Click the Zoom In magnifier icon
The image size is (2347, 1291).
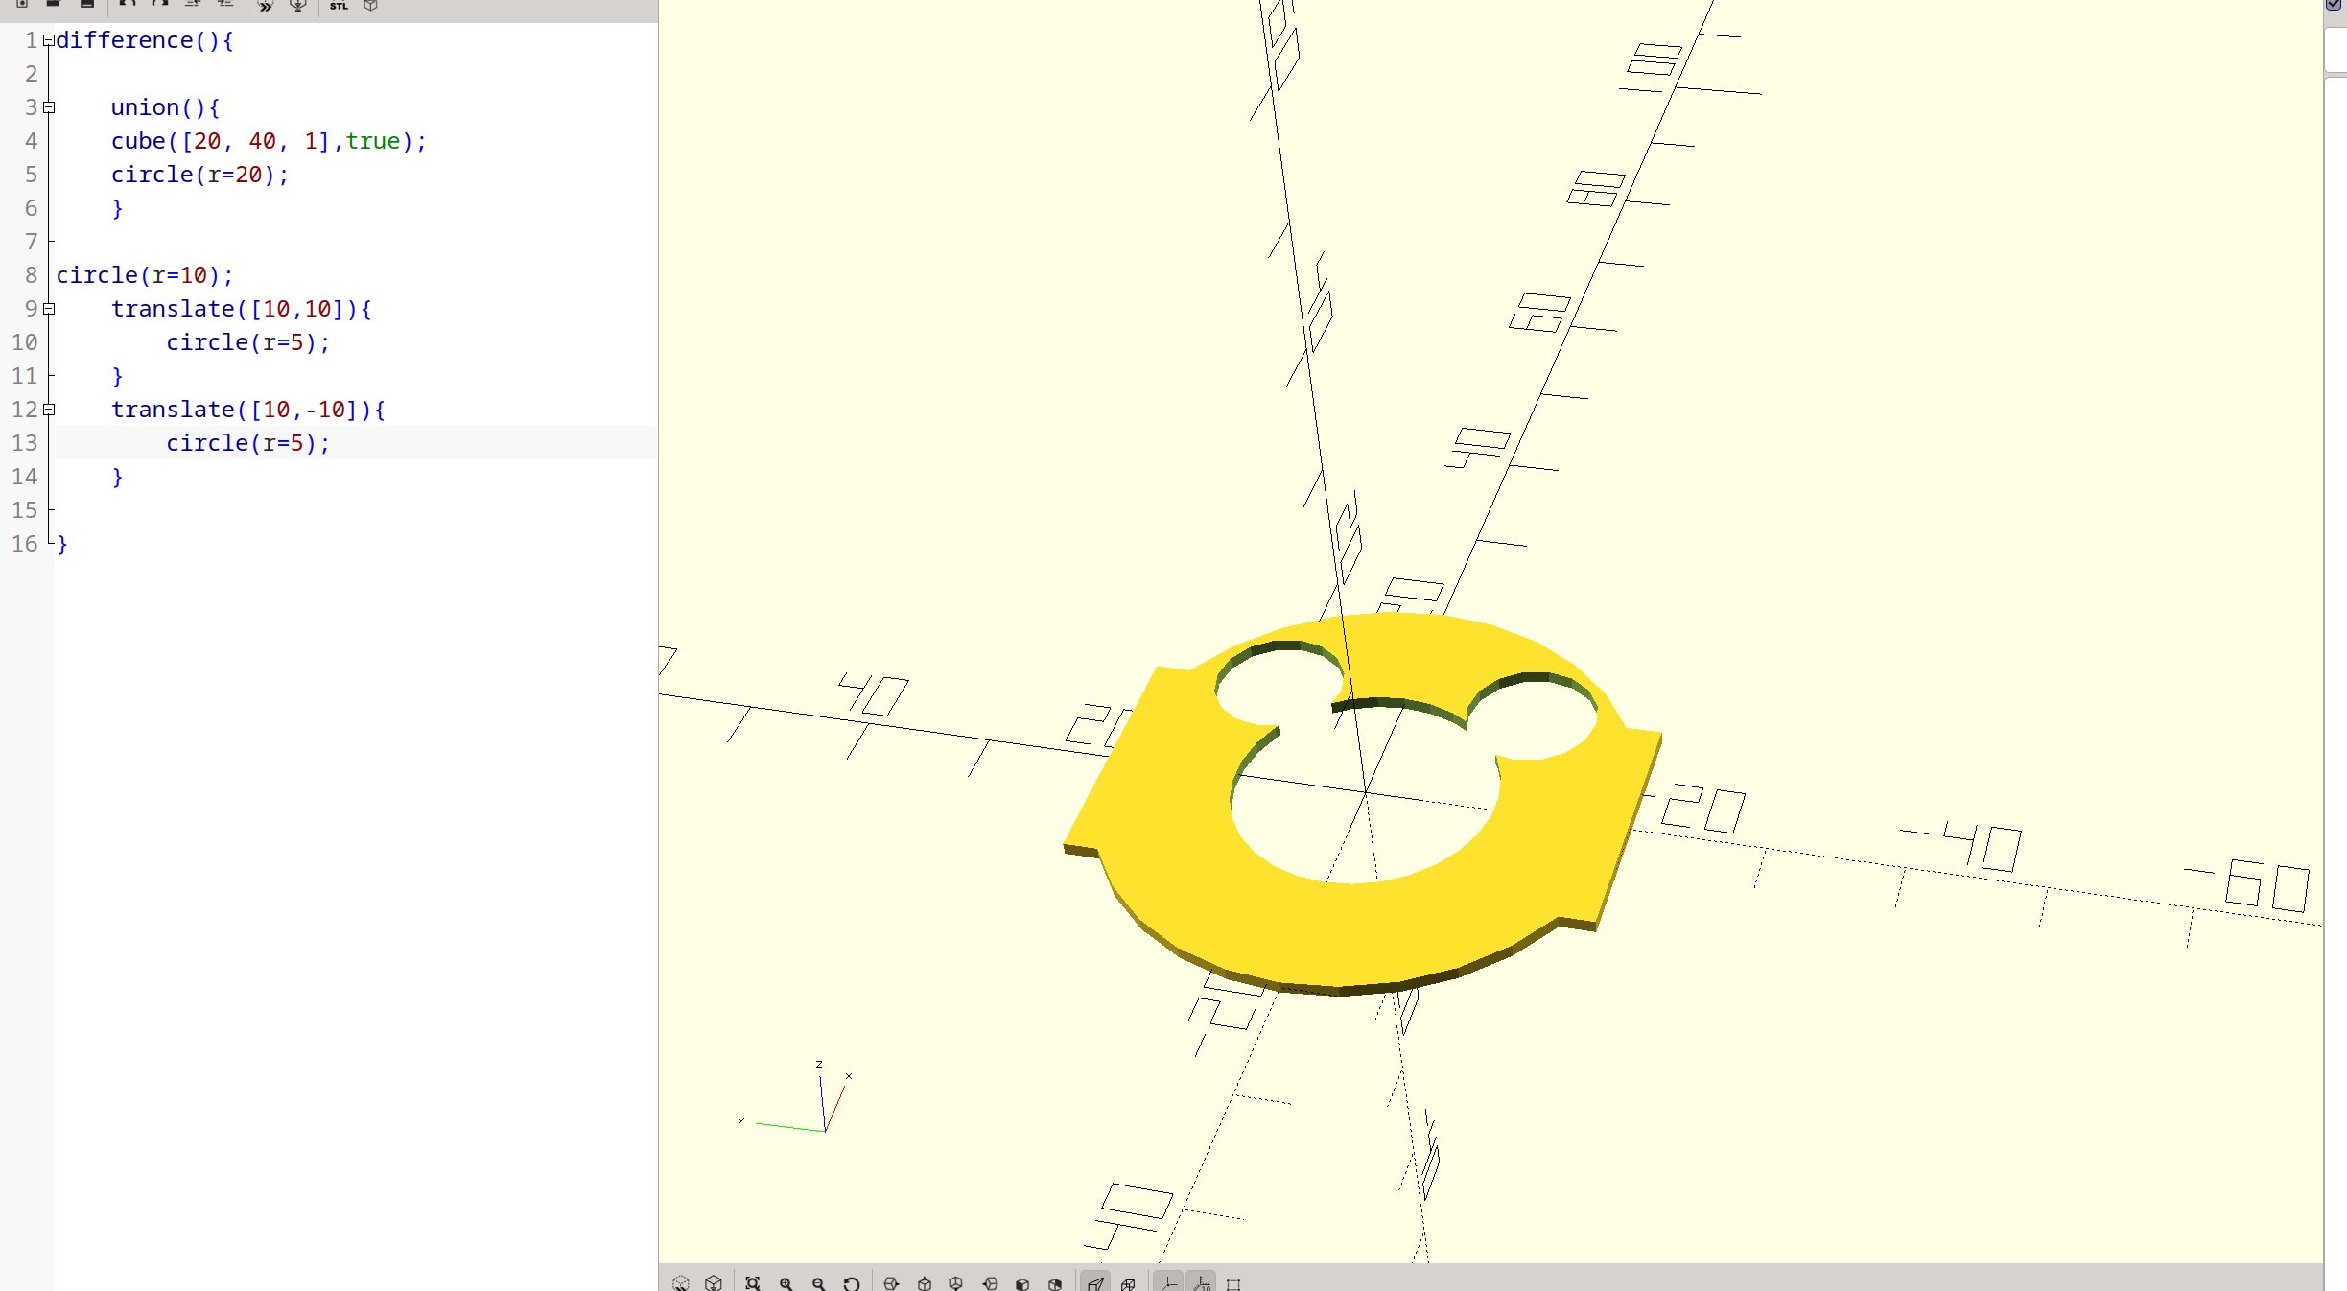pyautogui.click(x=786, y=1282)
